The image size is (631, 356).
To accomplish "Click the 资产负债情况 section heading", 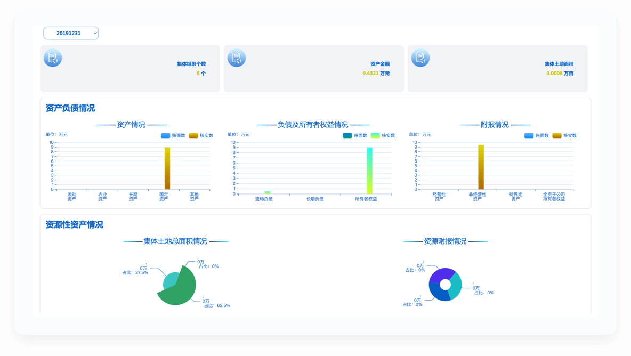I will click(70, 108).
